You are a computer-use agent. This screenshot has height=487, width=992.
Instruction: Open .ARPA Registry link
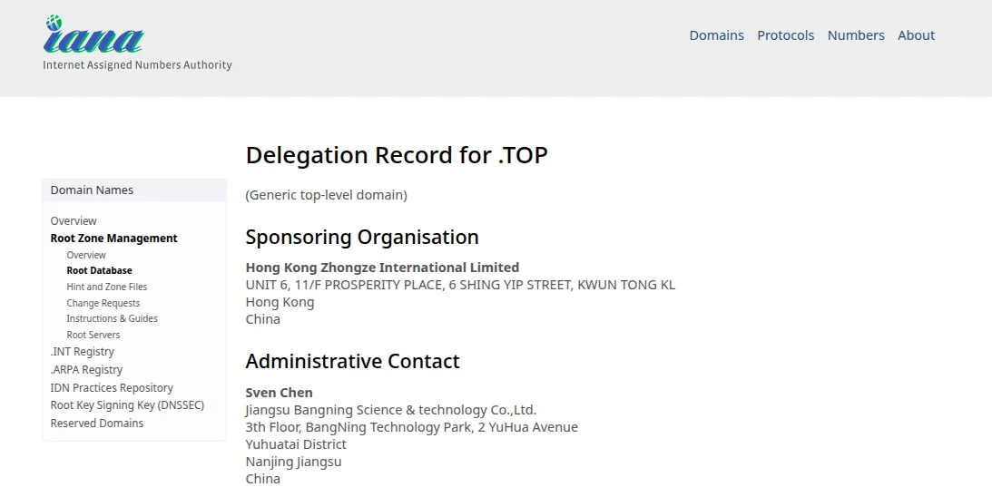click(x=86, y=369)
